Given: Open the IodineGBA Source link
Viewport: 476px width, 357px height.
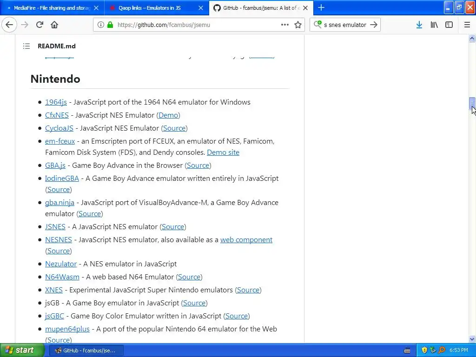Looking at the screenshot, I should pos(59,190).
